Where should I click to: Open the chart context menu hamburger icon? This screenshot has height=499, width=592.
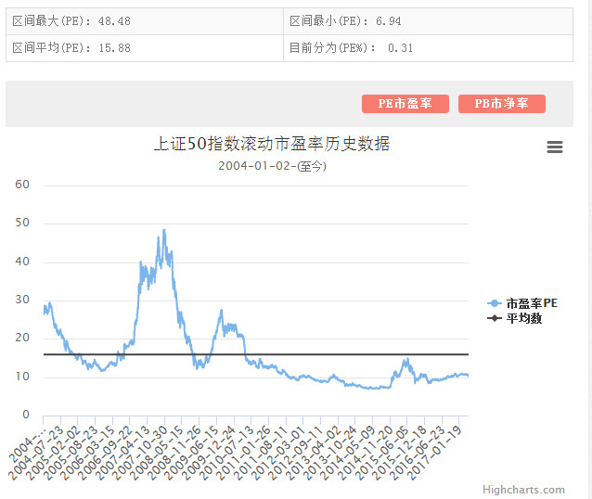555,147
